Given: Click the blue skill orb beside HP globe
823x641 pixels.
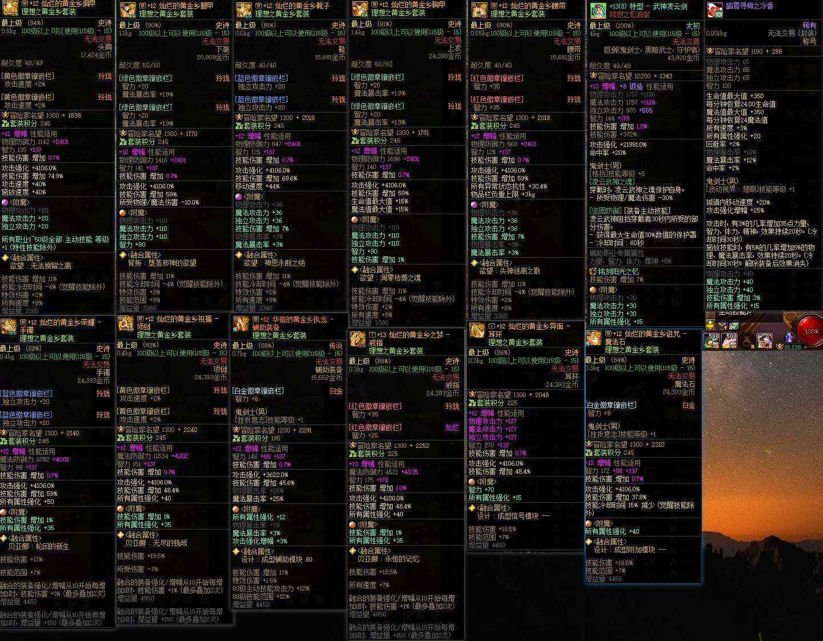Looking at the screenshot, I should coord(789,337).
